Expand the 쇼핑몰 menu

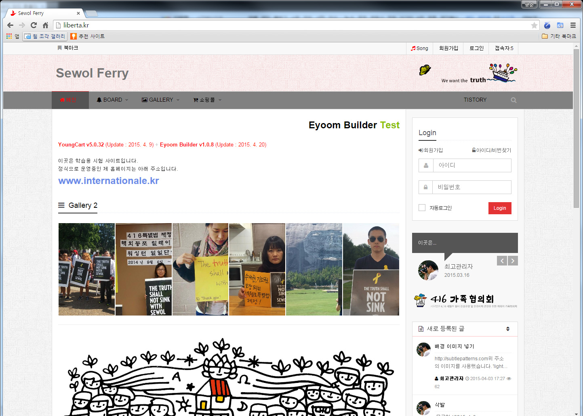207,100
